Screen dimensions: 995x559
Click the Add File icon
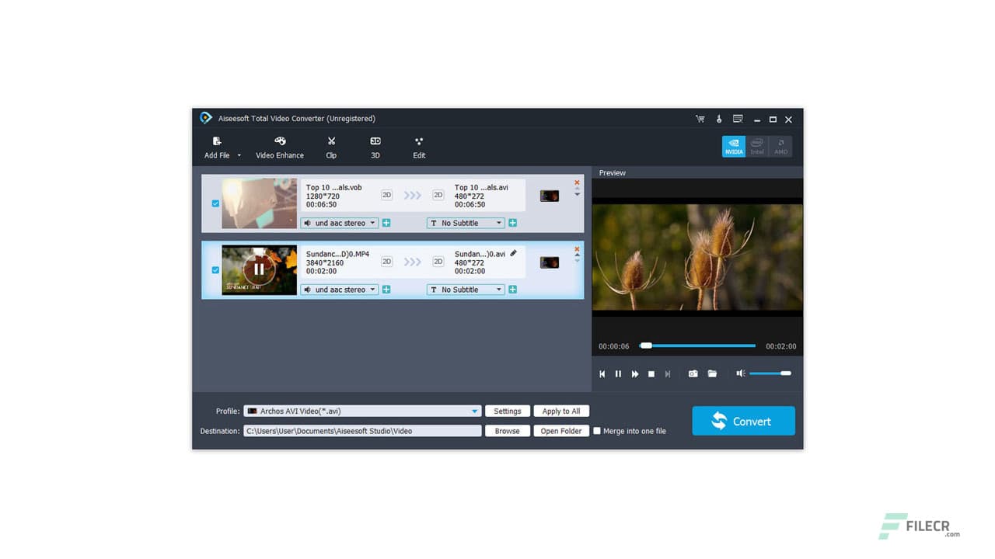tap(216, 142)
